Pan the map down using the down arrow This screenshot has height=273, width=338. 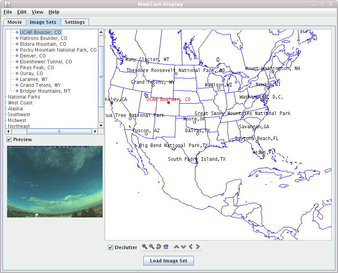coord(184,247)
